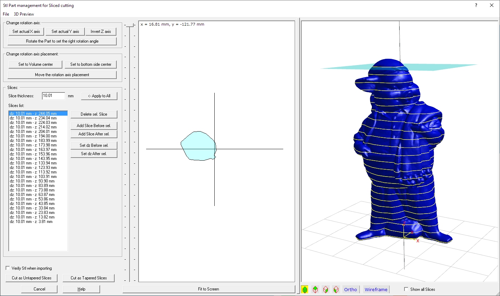Select slice row z: 153.96 mm
Image resolution: width=500 pixels, height=296 pixels.
pyautogui.click(x=38, y=154)
